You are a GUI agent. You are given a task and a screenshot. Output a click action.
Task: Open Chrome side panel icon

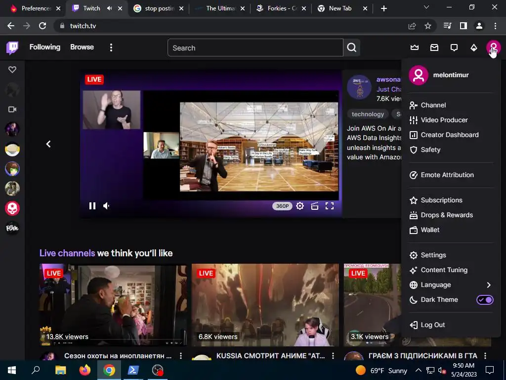[464, 26]
